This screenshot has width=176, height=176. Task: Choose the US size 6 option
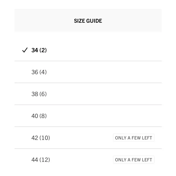tap(88, 94)
